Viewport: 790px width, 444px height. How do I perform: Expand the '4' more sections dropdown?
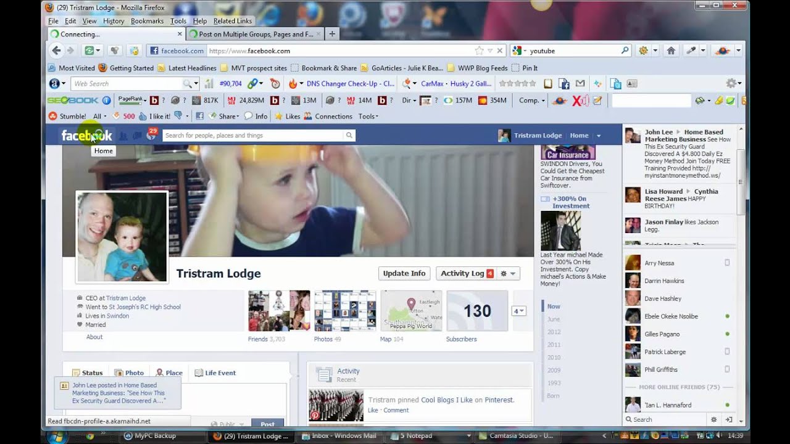pos(518,311)
